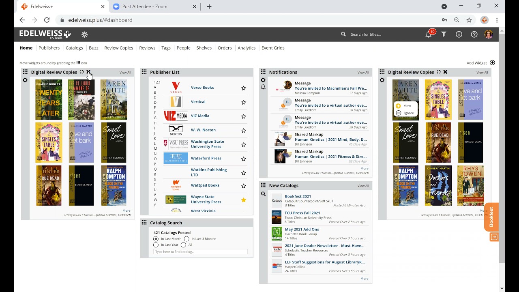Screen dimensions: 519x292
Task: Open the Chrome three-dot menu
Action: 497,20
